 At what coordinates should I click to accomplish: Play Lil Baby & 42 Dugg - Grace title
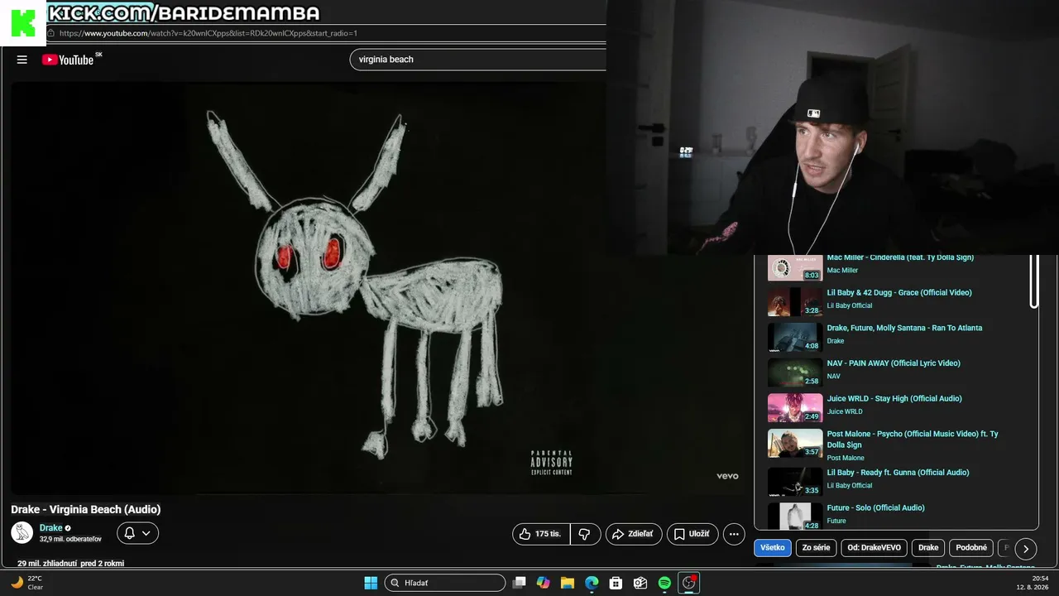tap(899, 292)
